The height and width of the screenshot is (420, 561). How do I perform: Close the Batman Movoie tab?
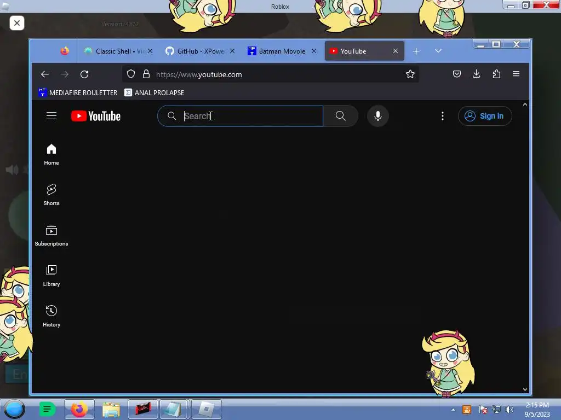click(x=314, y=51)
